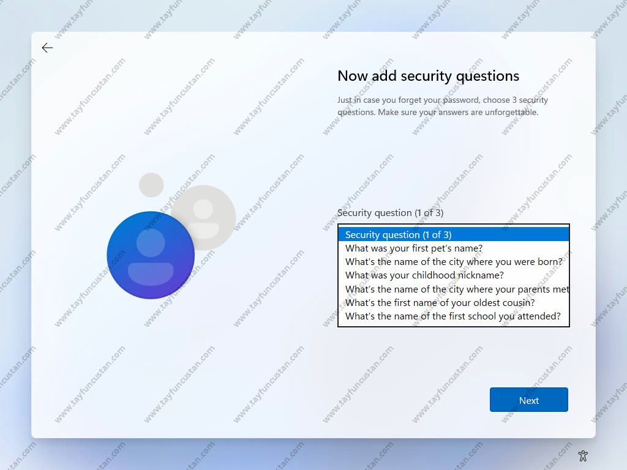
Task: Choose the oldest cousin's first name question
Action: click(454, 302)
